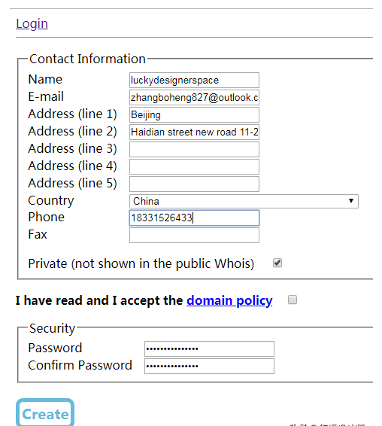Click the empty Address line 4 field

click(x=194, y=166)
